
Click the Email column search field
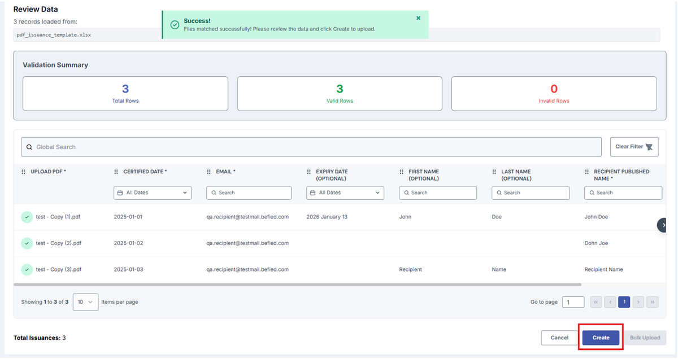[249, 192]
